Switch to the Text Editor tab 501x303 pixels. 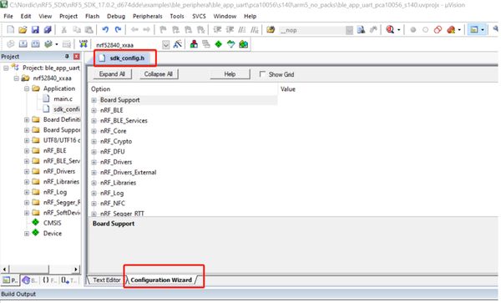click(x=106, y=280)
